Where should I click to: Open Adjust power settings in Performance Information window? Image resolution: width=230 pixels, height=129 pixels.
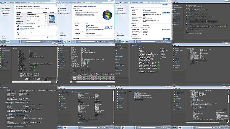click(x=6, y=12)
